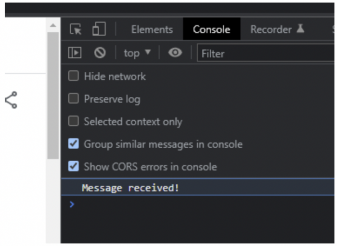Check the Selected context only option
This screenshot has width=337, height=246.
click(x=73, y=121)
